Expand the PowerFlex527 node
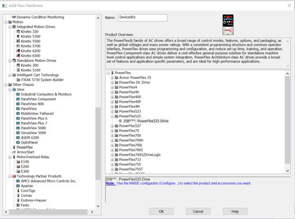 [x=112, y=126]
